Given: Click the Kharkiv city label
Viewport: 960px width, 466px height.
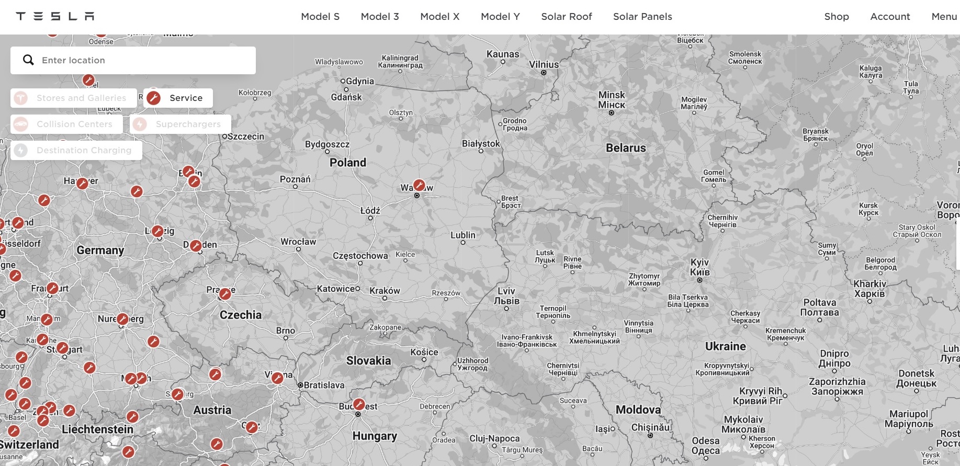Looking at the screenshot, I should coord(870,289).
